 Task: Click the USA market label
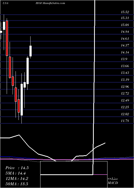[x=5, y=3]
